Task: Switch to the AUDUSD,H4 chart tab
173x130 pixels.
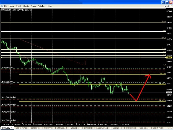Action: tap(62, 128)
